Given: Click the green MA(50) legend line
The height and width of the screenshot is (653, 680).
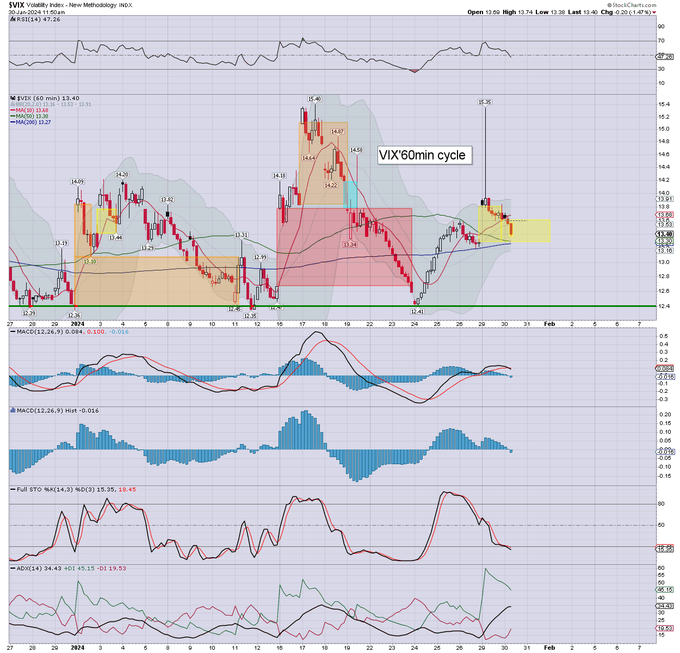Looking at the screenshot, I should pyautogui.click(x=13, y=116).
